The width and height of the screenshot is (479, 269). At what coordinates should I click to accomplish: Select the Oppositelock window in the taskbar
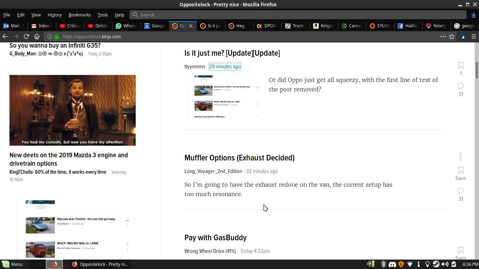[x=100, y=264]
